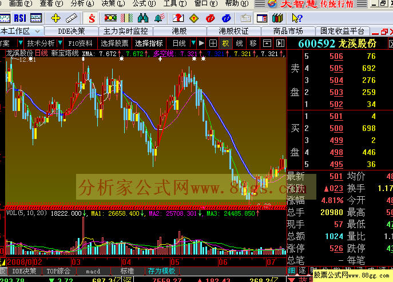This screenshot has height=282, width=393.
Task: Click sell level 5 price 506
Action: click(x=336, y=56)
